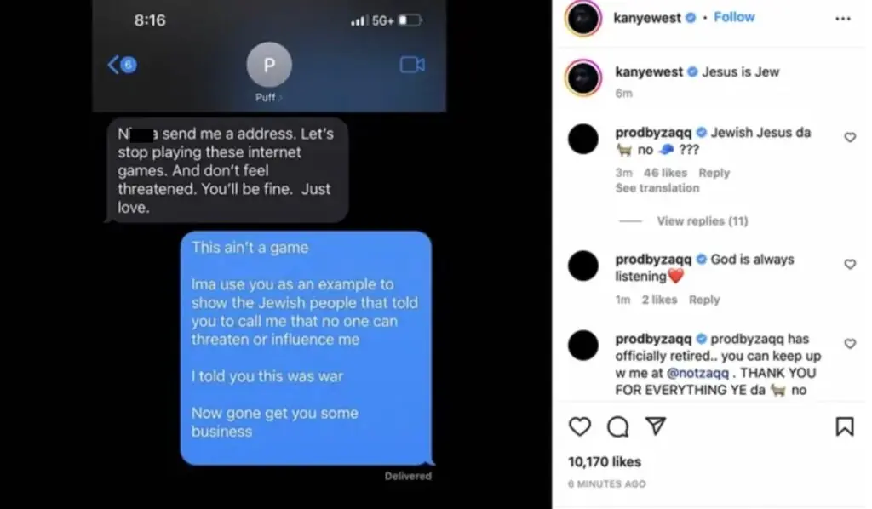Share the post using the paper plane icon
This screenshot has width=872, height=509.
(656, 426)
